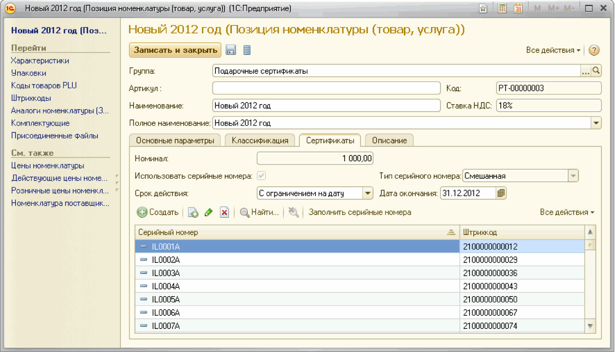Image resolution: width=615 pixels, height=352 pixels.
Task: Open the calculator from the title bar
Action: pyautogui.click(x=502, y=8)
